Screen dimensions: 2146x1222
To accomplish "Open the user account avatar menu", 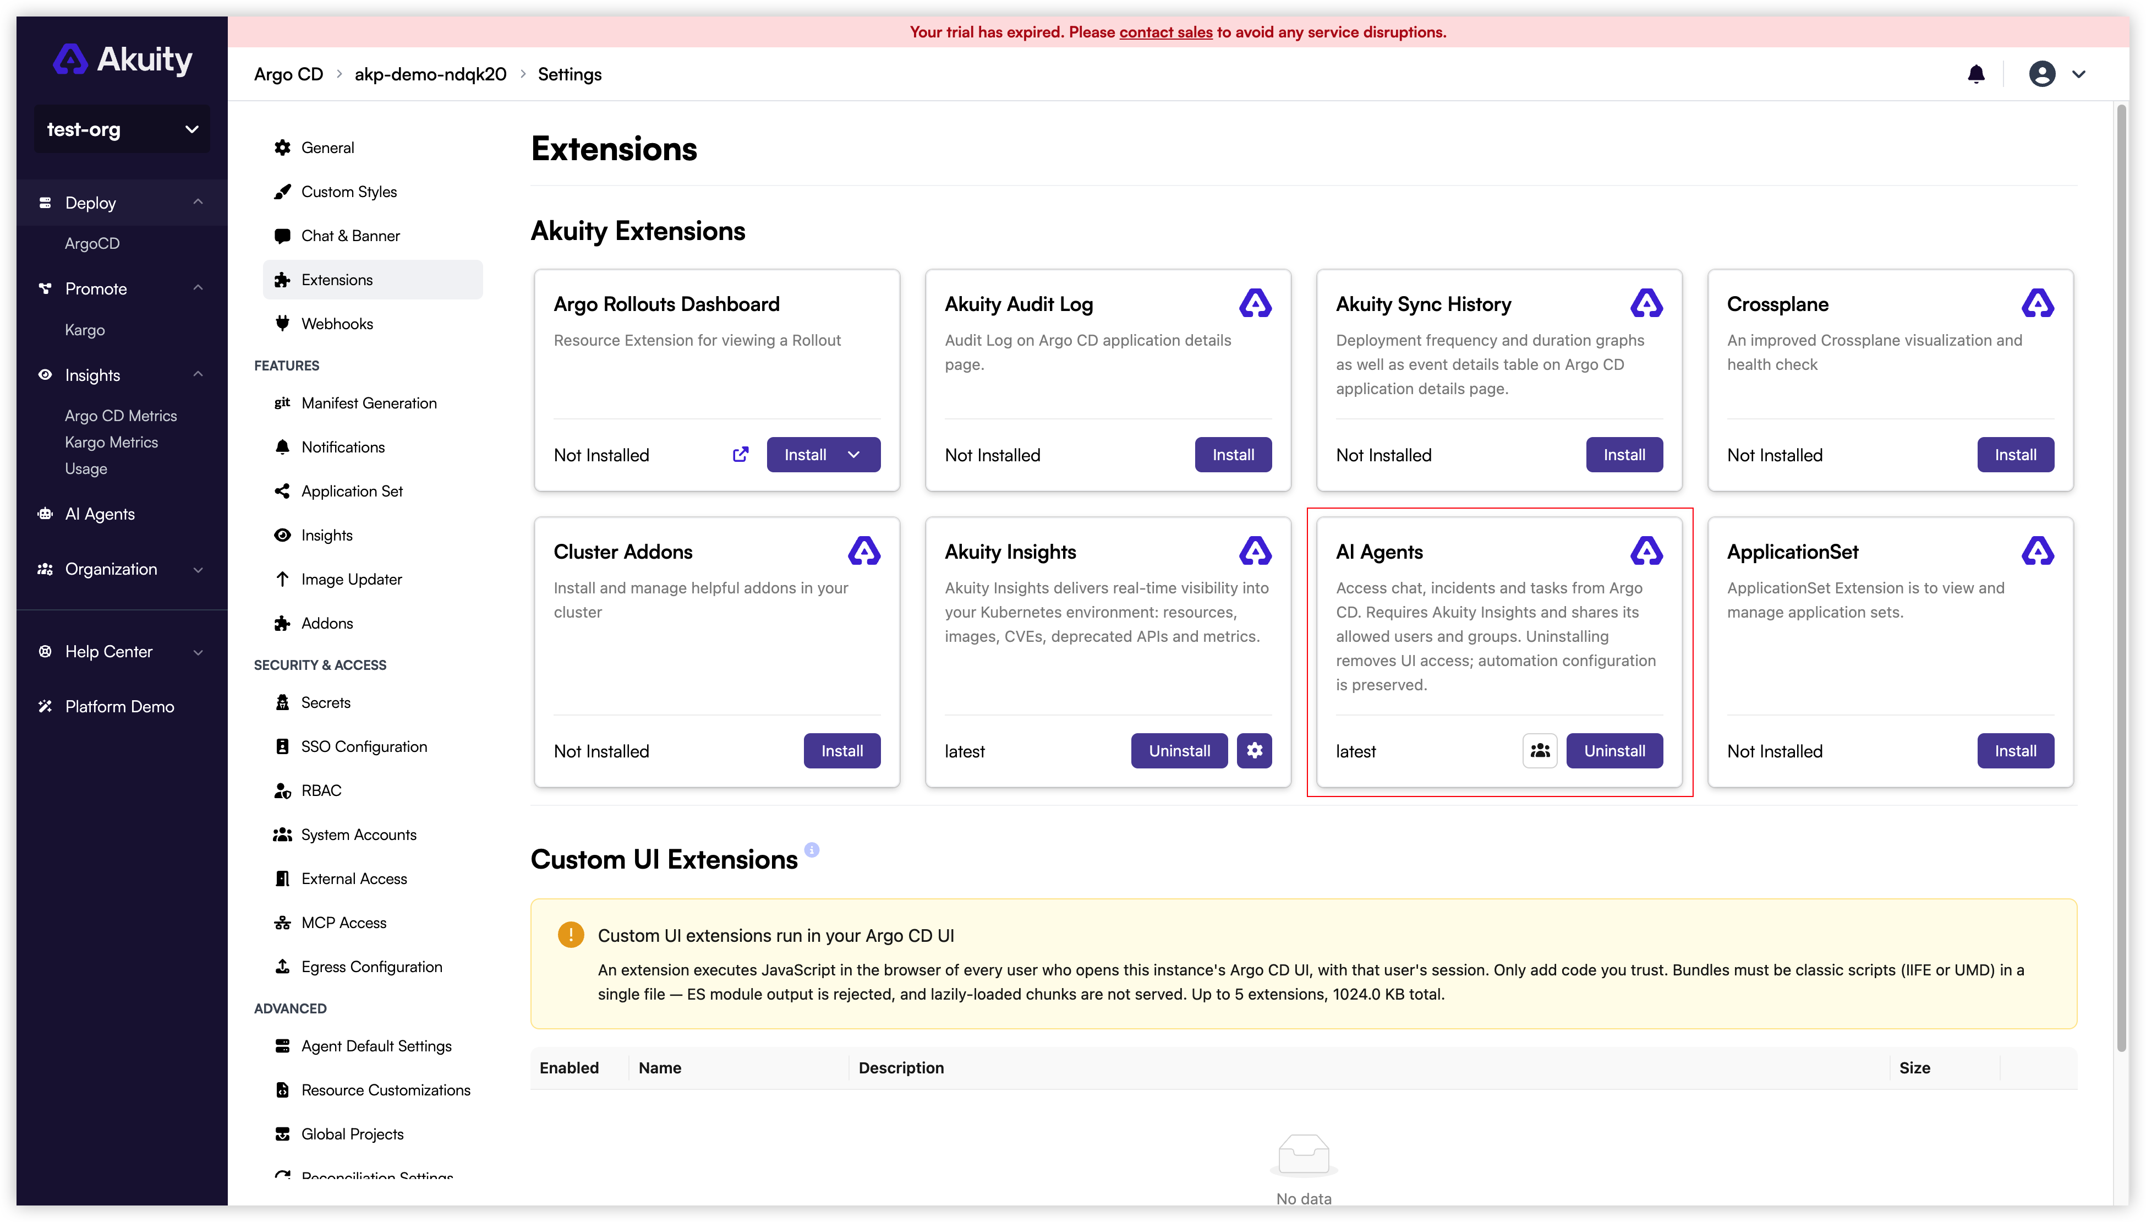I will click(2041, 74).
